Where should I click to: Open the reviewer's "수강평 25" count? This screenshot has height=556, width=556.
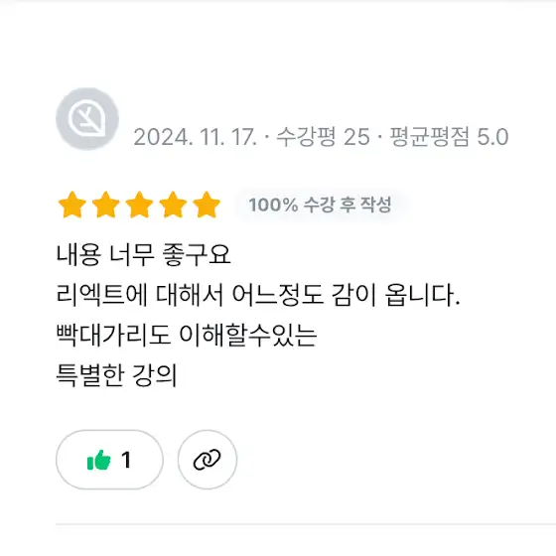click(x=323, y=137)
